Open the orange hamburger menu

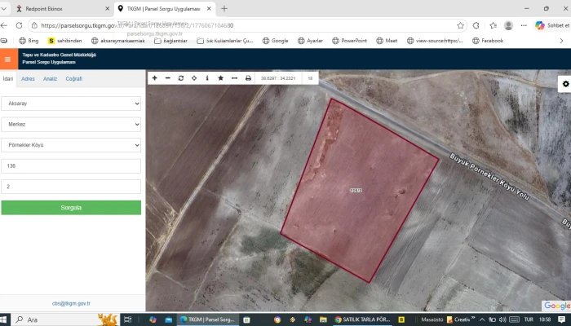[8, 59]
